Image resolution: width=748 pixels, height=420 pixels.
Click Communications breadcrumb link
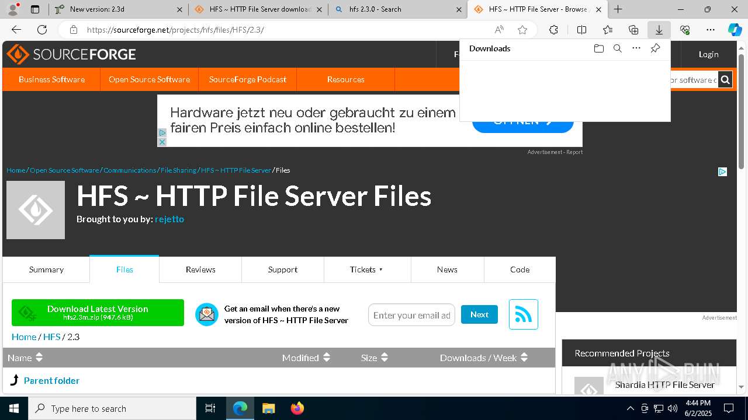[130, 170]
